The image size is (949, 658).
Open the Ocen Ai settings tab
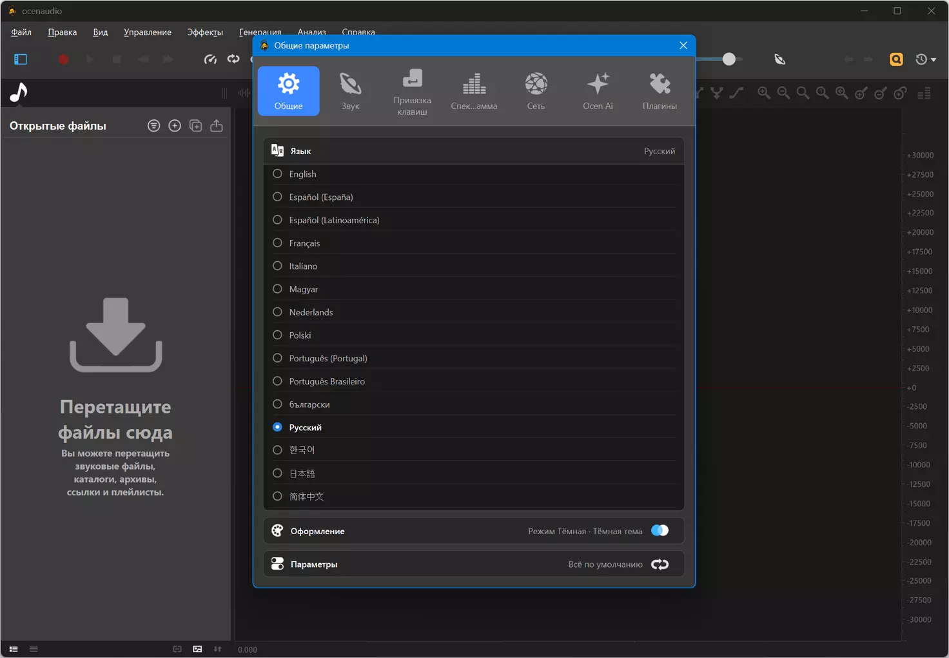598,91
